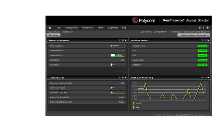Maximize the Peak Call Monitoring panel
The height and width of the screenshot is (130, 212).
point(205,77)
